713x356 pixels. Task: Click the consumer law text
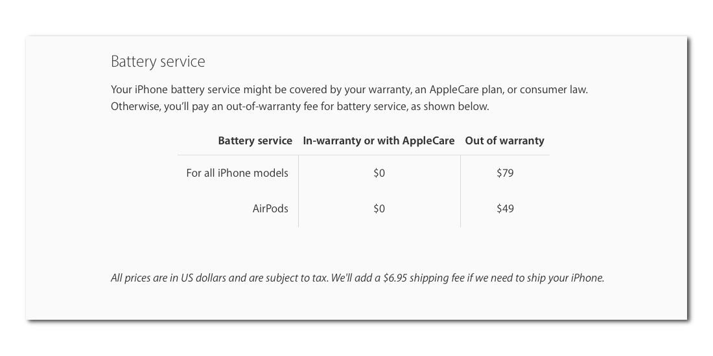[554, 89]
